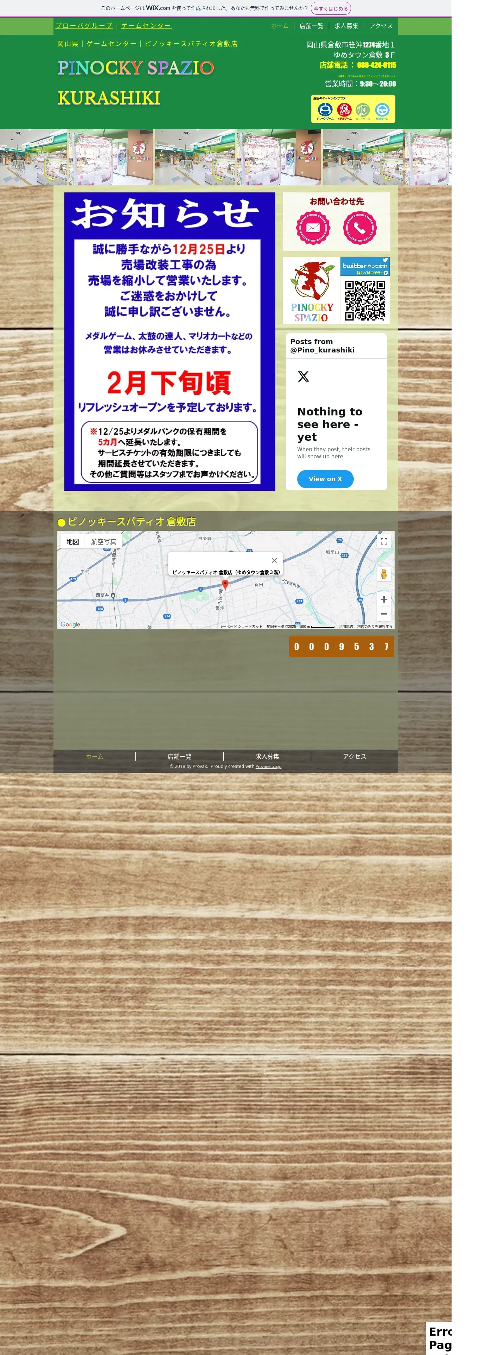Click the View on X button
The image size is (498, 1355).
tap(325, 479)
